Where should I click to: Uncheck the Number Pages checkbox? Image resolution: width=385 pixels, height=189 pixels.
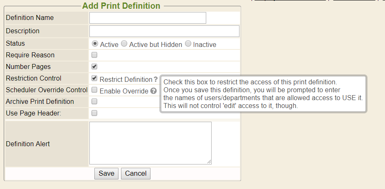click(x=94, y=66)
